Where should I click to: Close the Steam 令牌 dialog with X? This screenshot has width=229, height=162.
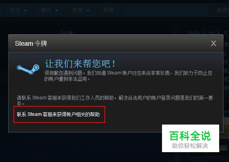click(214, 43)
